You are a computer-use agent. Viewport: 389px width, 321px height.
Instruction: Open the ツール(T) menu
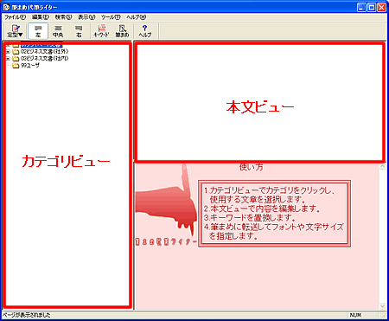coord(111,17)
